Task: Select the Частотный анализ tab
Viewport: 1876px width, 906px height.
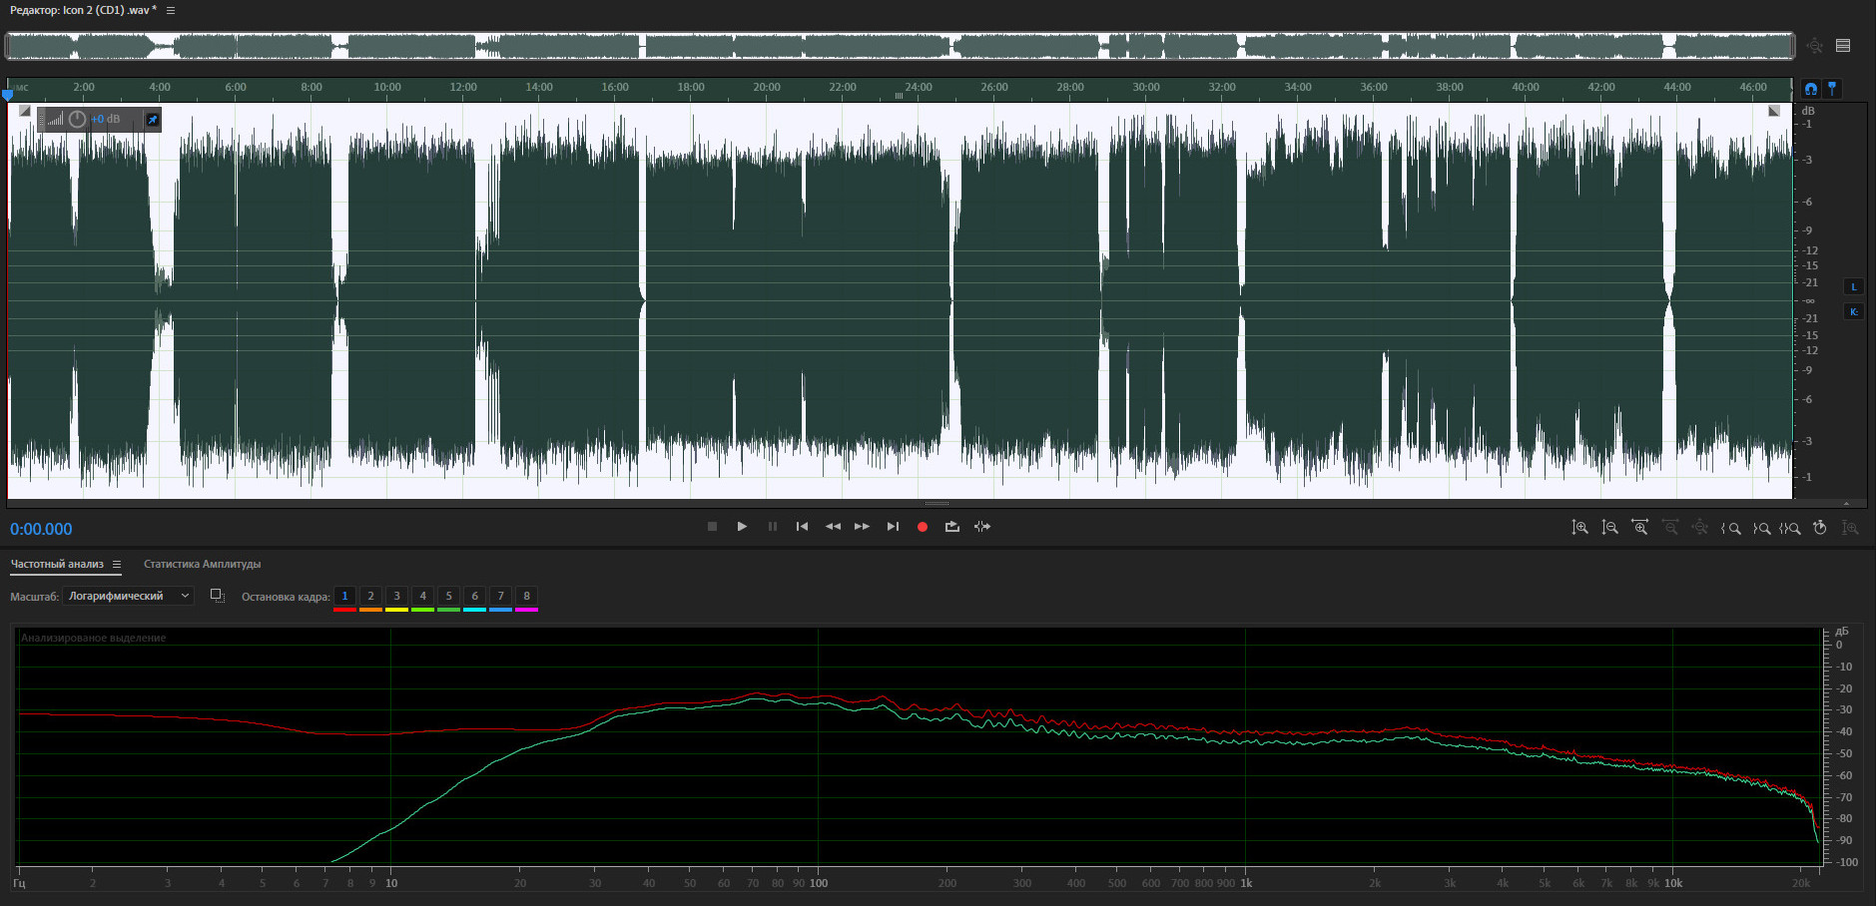Action: [x=57, y=565]
